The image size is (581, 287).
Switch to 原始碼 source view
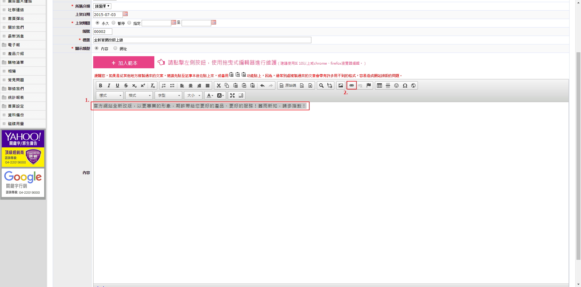pos(288,85)
